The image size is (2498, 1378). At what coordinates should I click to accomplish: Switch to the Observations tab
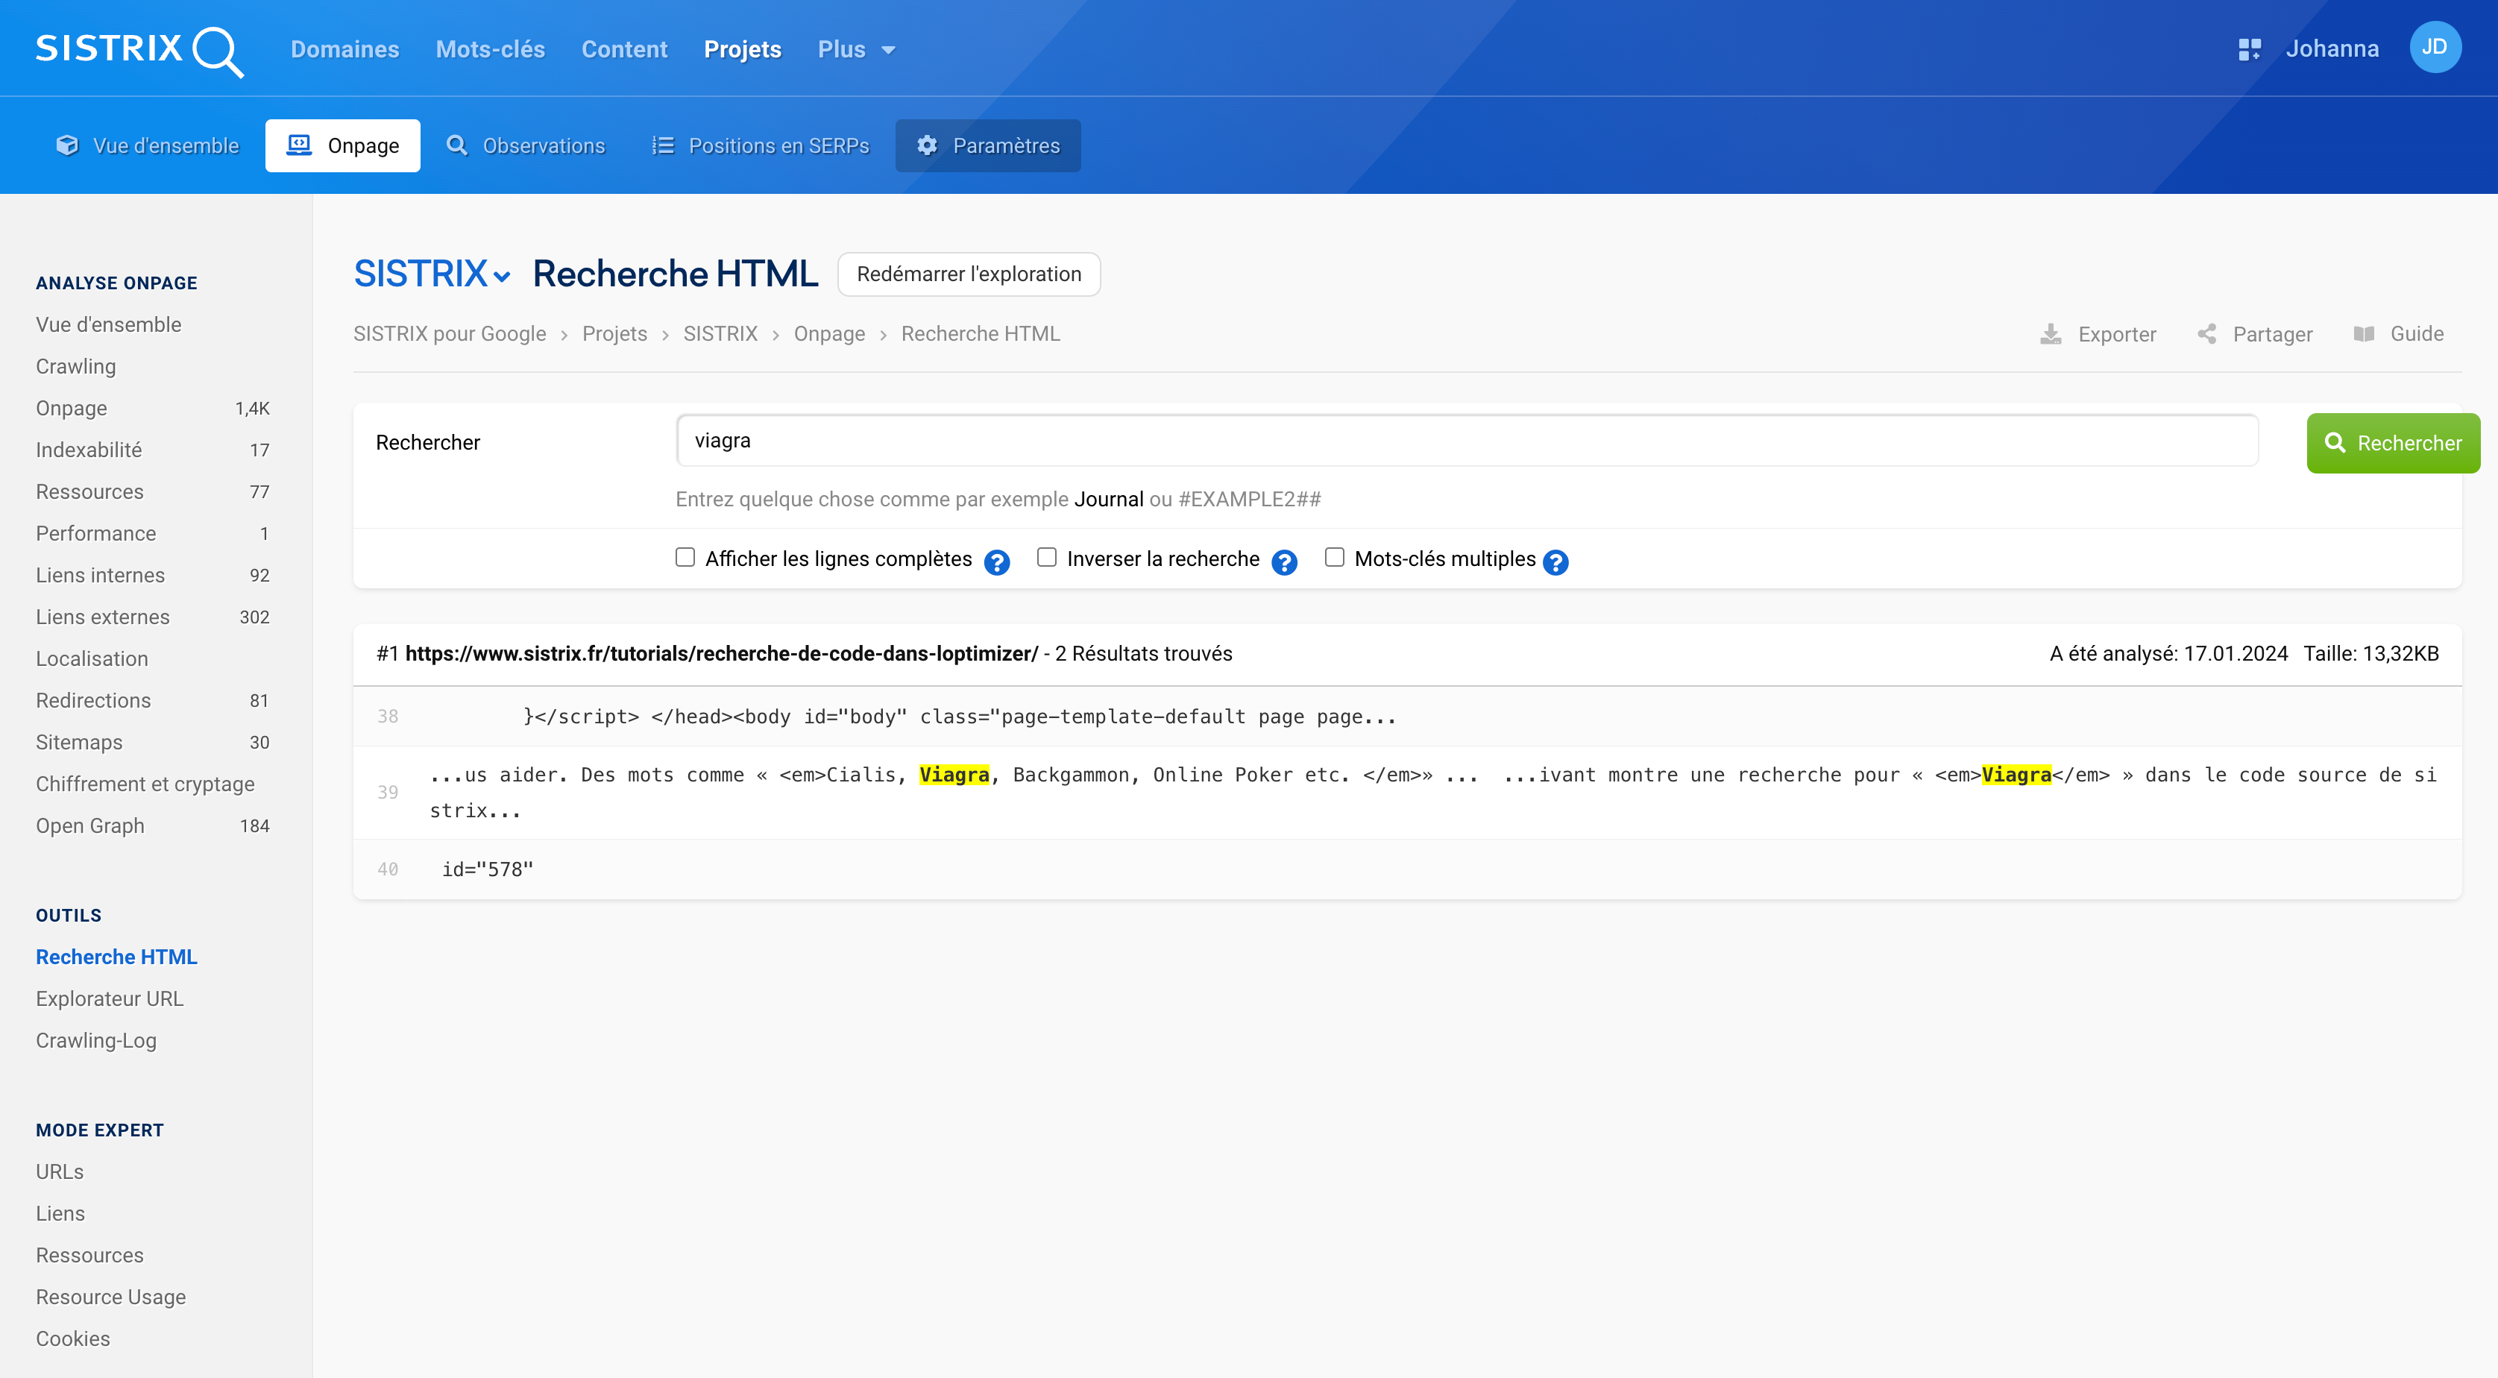(526, 145)
